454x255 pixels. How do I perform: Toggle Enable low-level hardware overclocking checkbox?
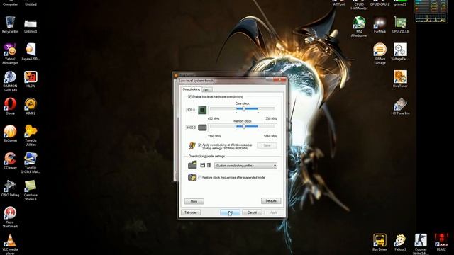(190, 97)
